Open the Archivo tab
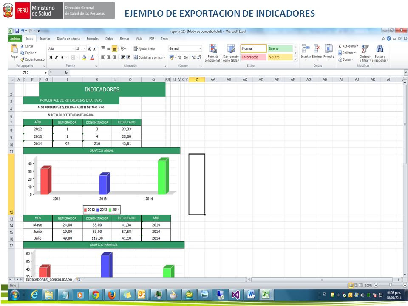The width and height of the screenshot is (408, 306). pos(15,39)
